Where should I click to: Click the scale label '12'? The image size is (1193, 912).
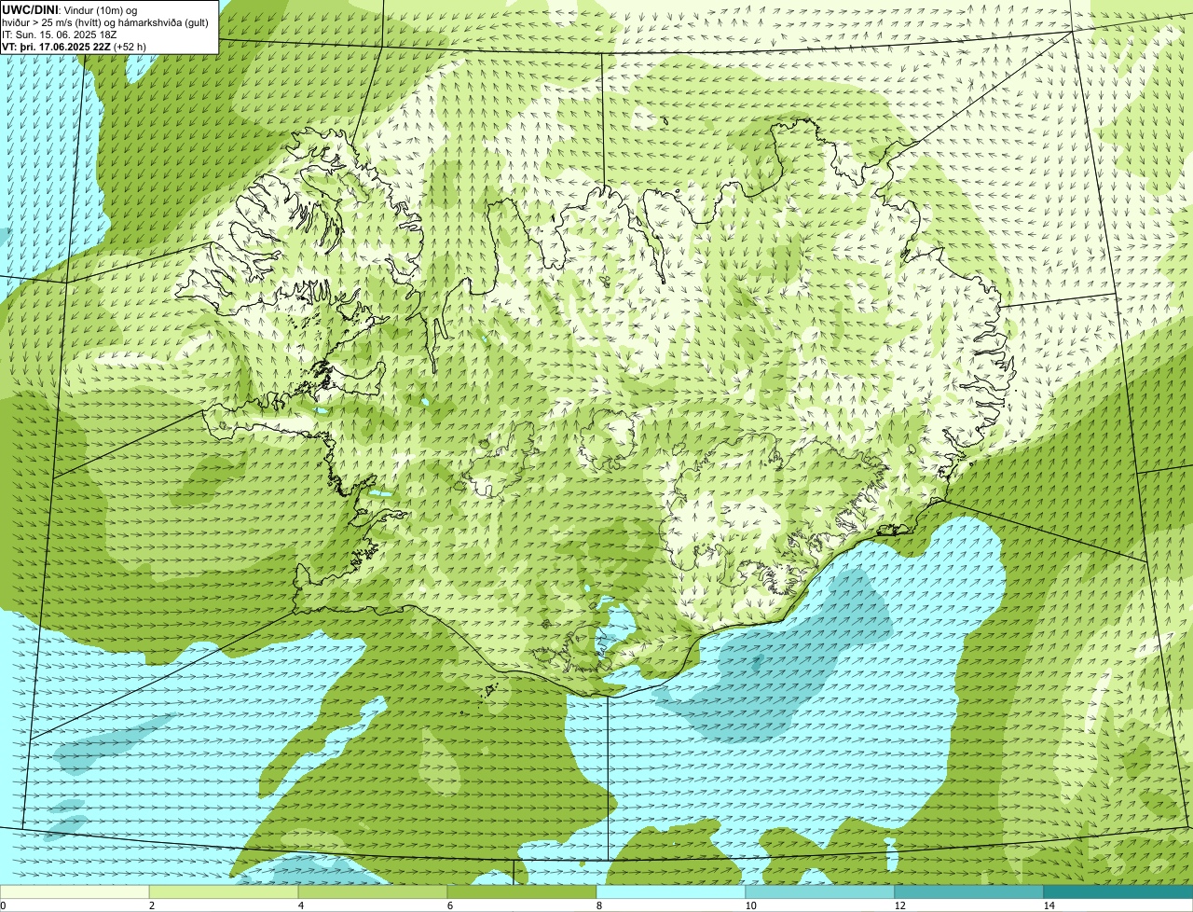coord(900,905)
